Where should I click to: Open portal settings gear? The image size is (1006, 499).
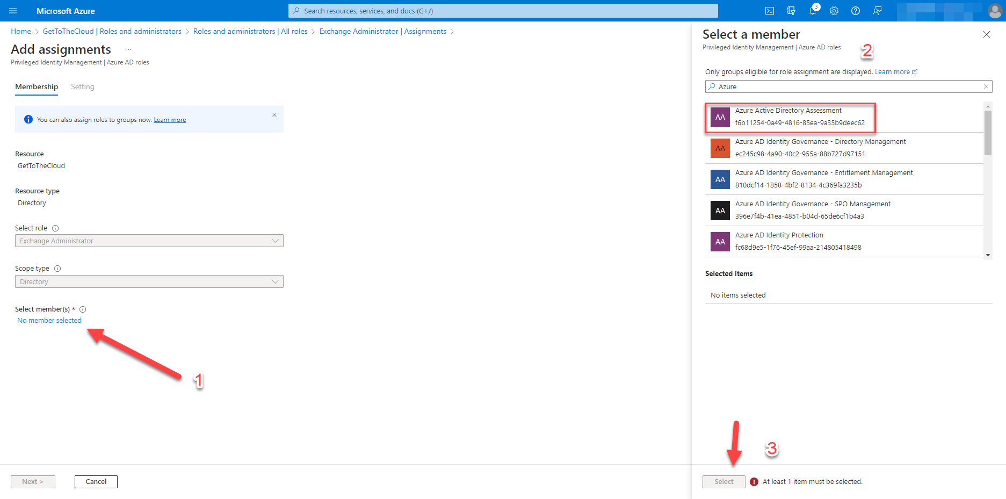click(x=834, y=11)
